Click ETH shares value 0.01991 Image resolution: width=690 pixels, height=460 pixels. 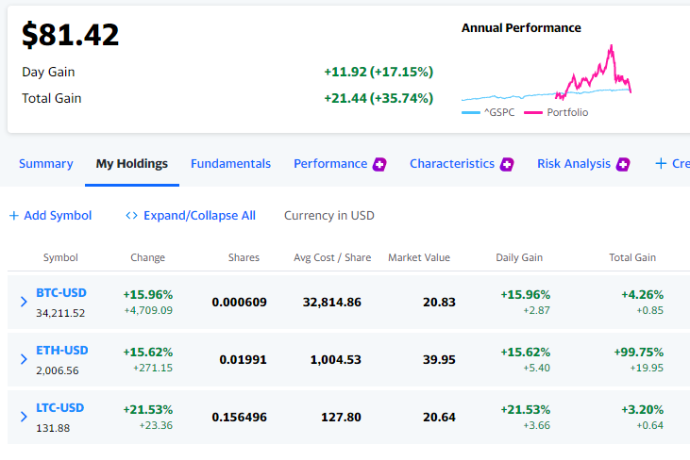(243, 360)
